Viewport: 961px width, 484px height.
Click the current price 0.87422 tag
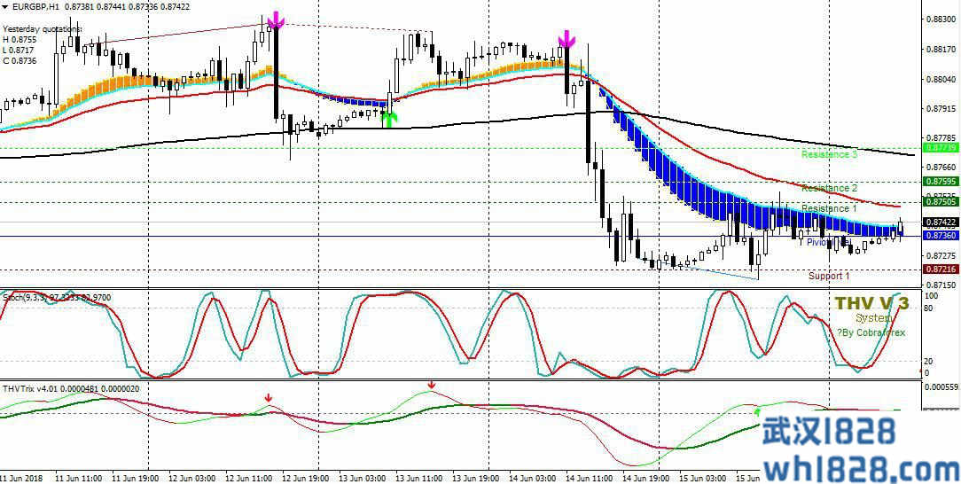940,222
